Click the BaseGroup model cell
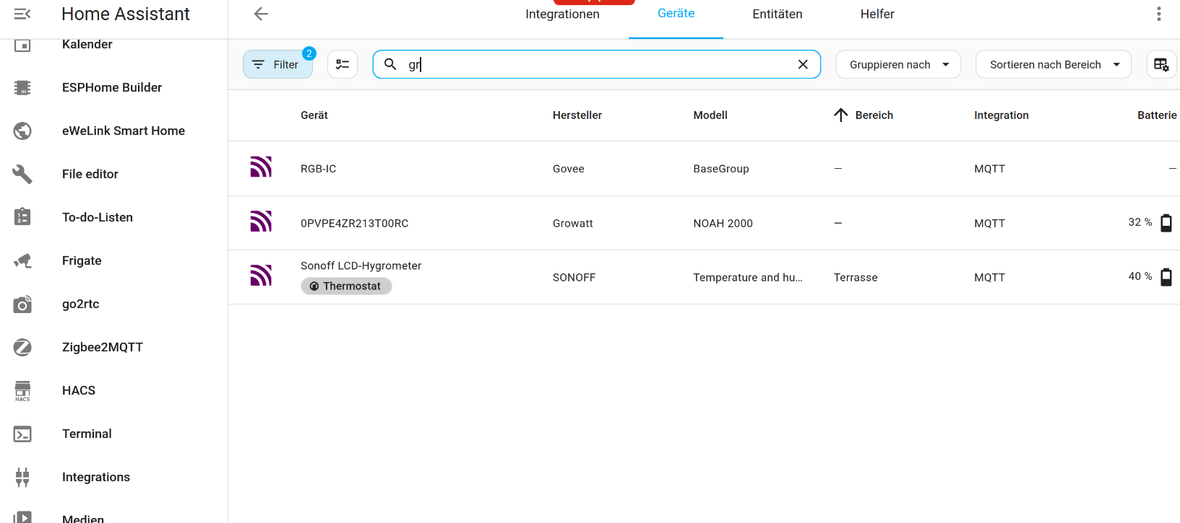 point(721,169)
